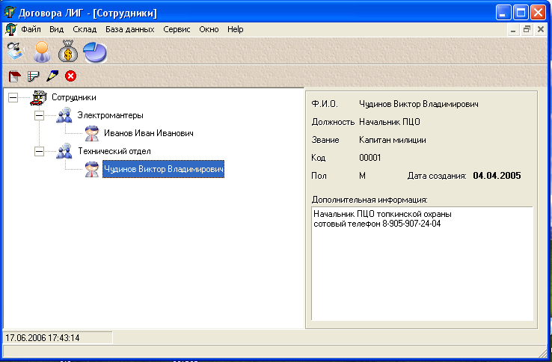Open the Сервис menu
This screenshot has height=362, width=552.
[x=177, y=29]
